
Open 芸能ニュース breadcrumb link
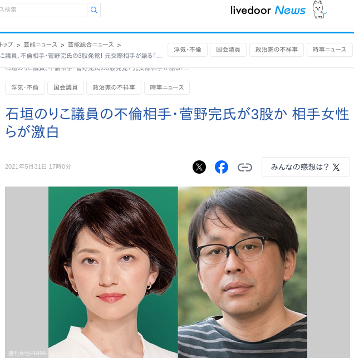(x=41, y=45)
